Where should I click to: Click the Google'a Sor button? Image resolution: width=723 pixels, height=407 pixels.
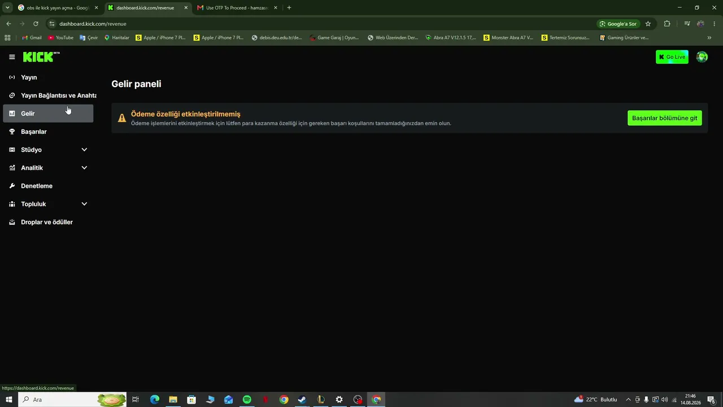click(619, 24)
